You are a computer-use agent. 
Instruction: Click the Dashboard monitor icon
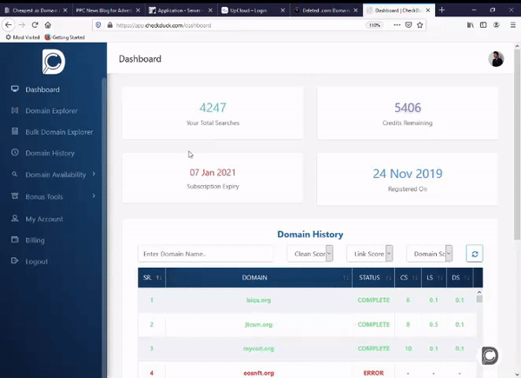(15, 89)
